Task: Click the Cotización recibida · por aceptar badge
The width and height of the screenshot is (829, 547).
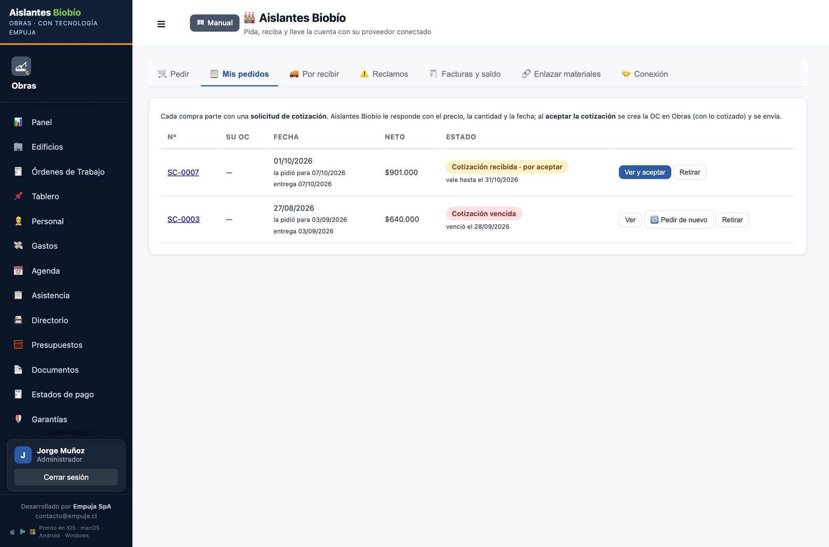Action: tap(507, 167)
